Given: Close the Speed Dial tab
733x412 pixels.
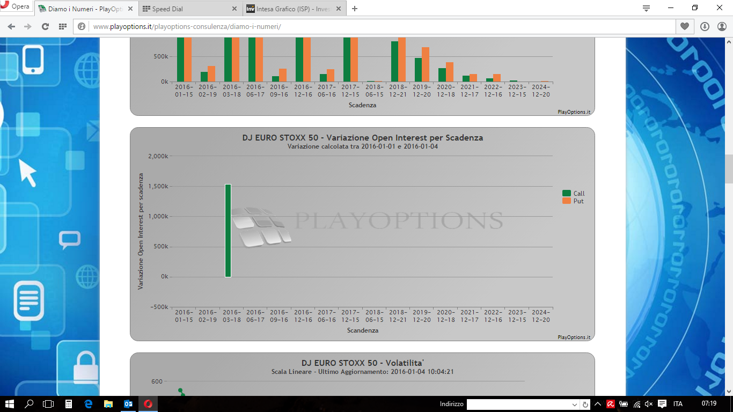Looking at the screenshot, I should (x=234, y=9).
